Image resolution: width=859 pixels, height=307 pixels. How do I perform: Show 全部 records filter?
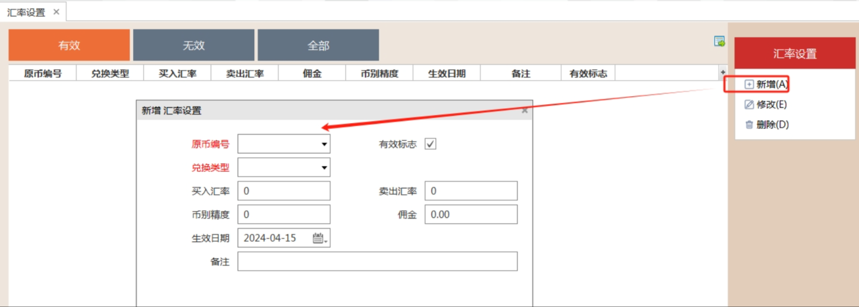point(318,45)
